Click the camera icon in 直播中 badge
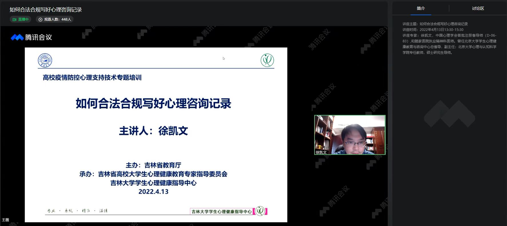Screen dimensions: 507x226 tap(14, 19)
